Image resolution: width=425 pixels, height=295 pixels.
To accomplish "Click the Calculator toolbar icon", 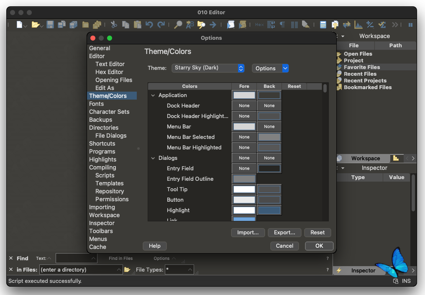I will (323, 25).
